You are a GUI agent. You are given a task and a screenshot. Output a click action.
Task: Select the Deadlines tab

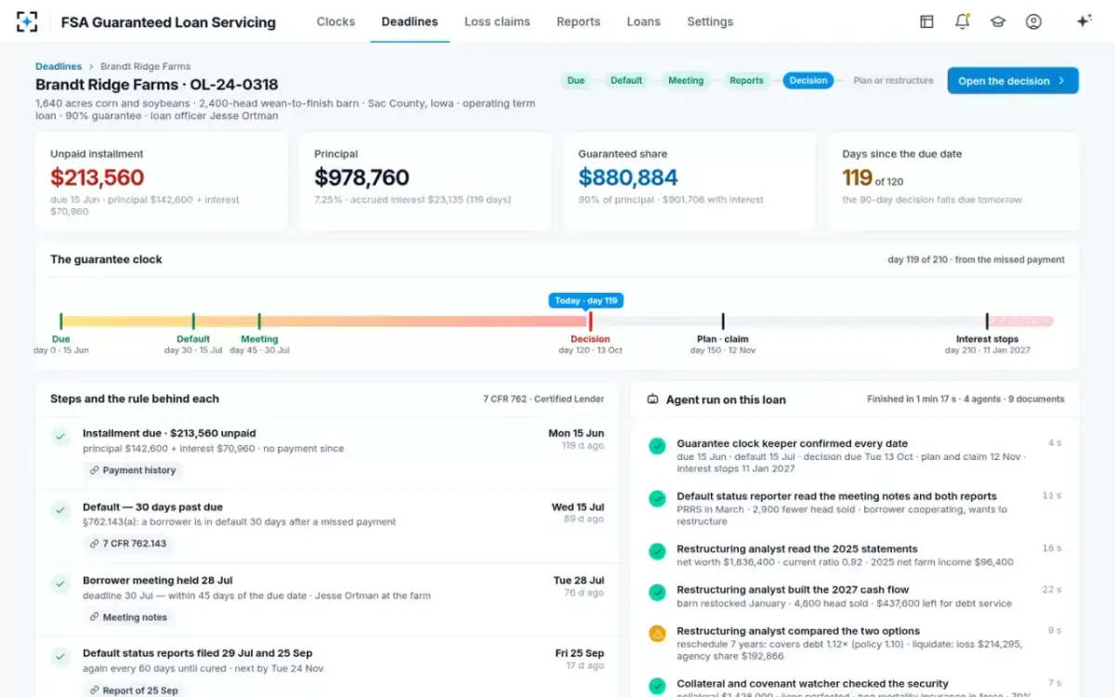coord(410,21)
